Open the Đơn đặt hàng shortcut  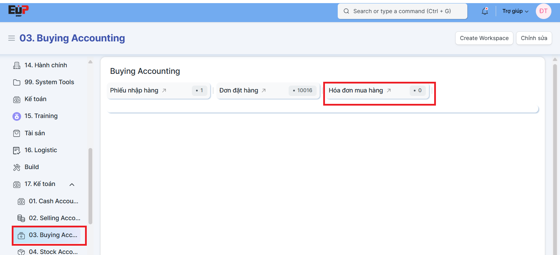(x=239, y=90)
